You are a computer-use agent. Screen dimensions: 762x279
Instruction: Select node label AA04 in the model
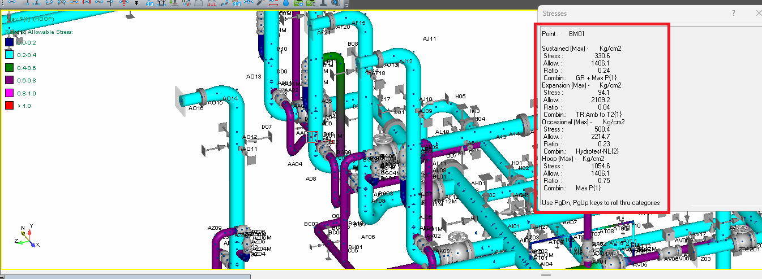295,164
